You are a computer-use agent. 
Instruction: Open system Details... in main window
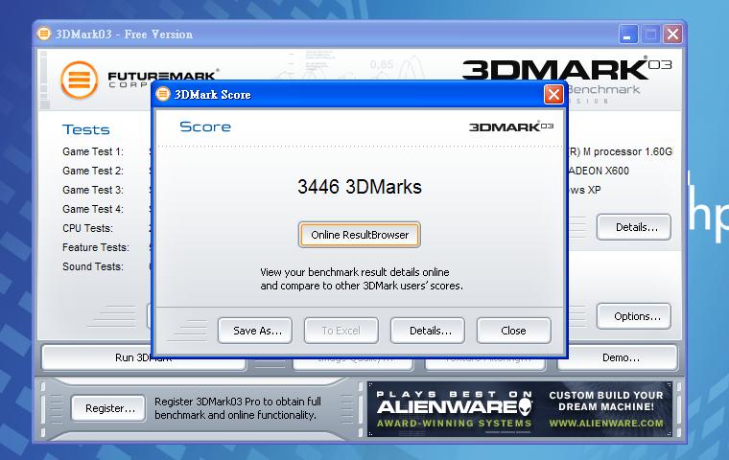pyautogui.click(x=634, y=227)
